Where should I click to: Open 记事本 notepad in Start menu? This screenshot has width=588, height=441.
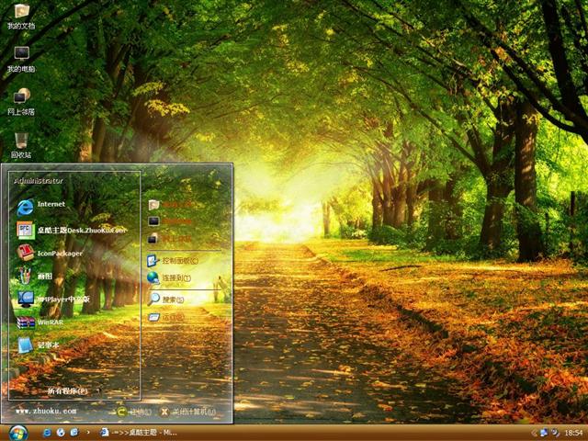click(x=38, y=345)
